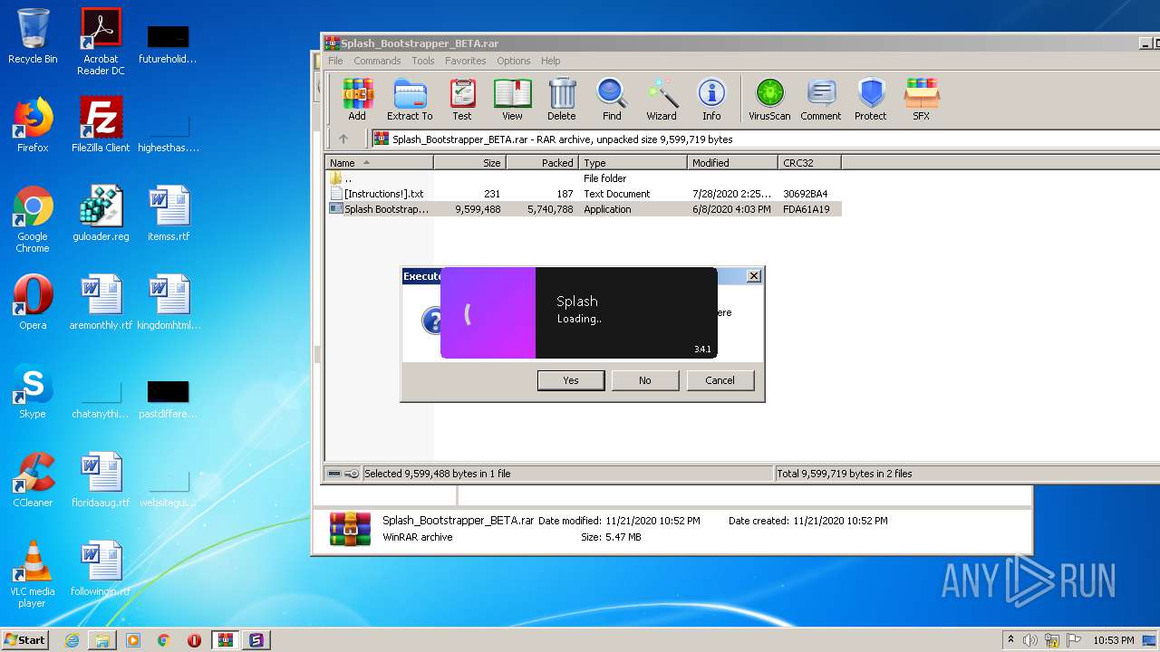
Task: Run the Test archive tool
Action: 462,100
